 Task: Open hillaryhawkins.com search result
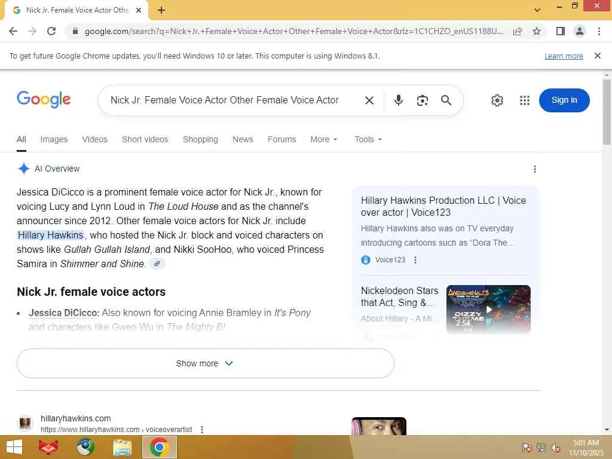(76, 418)
